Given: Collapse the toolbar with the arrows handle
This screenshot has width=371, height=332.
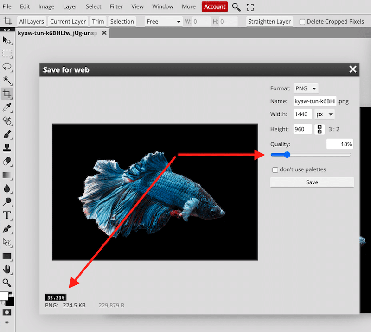Looking at the screenshot, I should [7, 30].
